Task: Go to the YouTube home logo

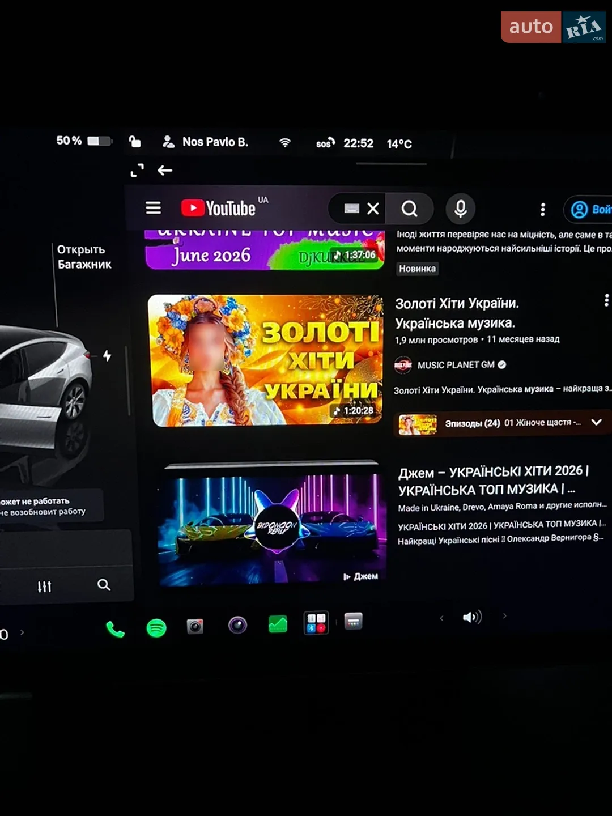Action: (x=219, y=208)
